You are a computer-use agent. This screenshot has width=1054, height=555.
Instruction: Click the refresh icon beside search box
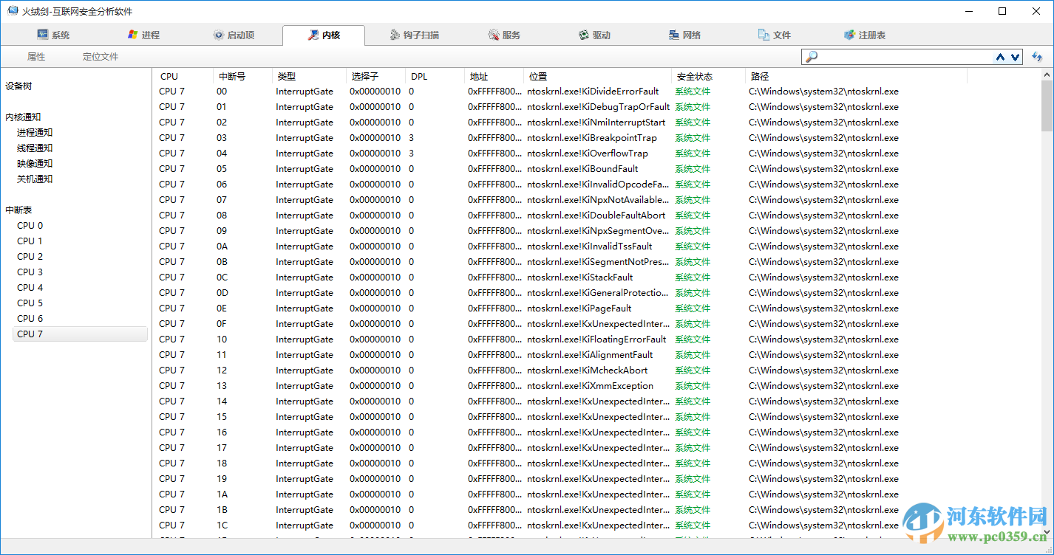tap(1037, 57)
